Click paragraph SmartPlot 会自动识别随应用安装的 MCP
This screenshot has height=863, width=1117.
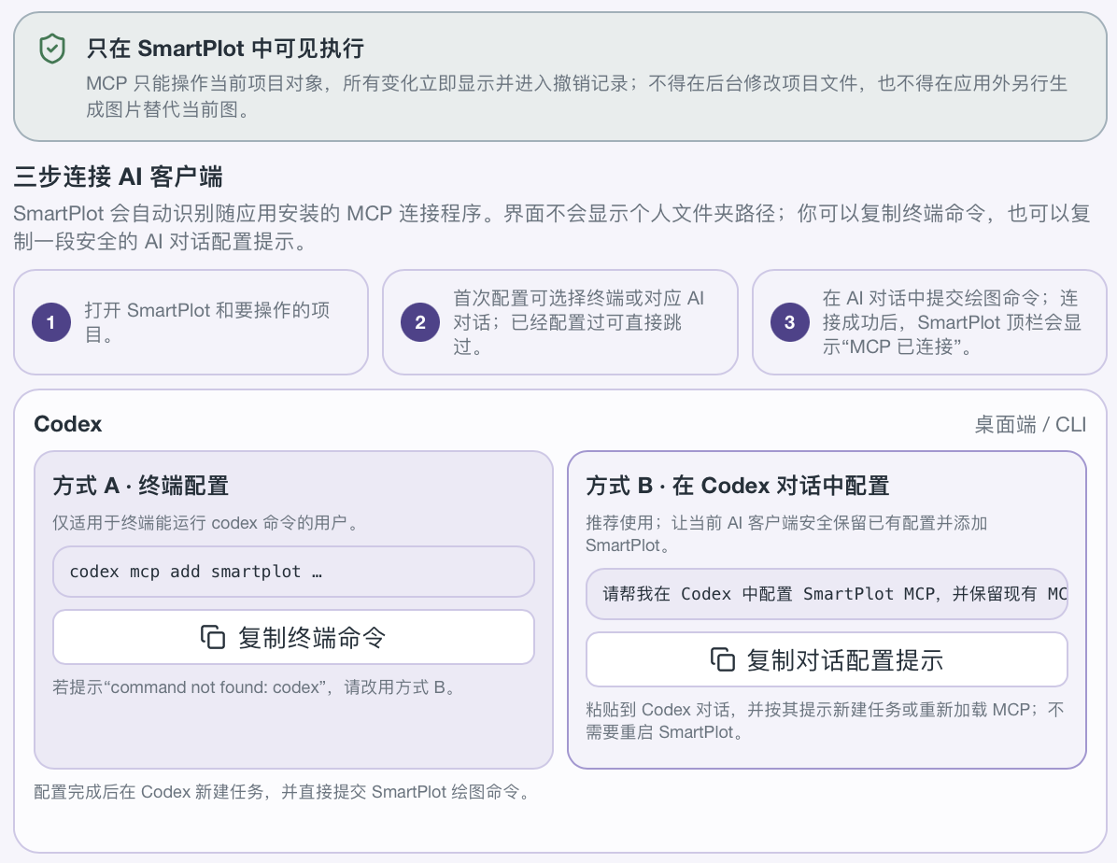[x=551, y=227]
